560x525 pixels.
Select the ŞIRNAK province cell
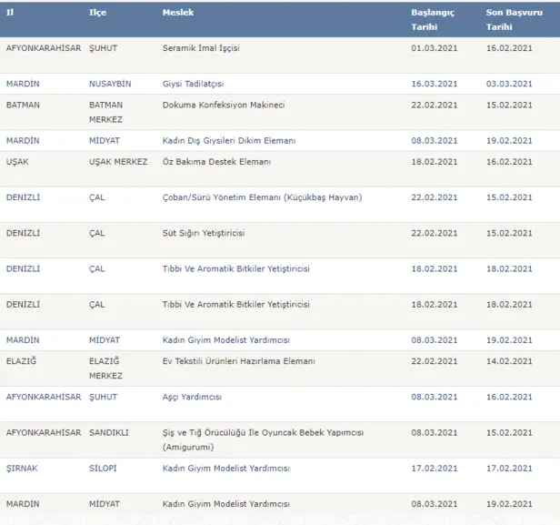click(x=22, y=469)
